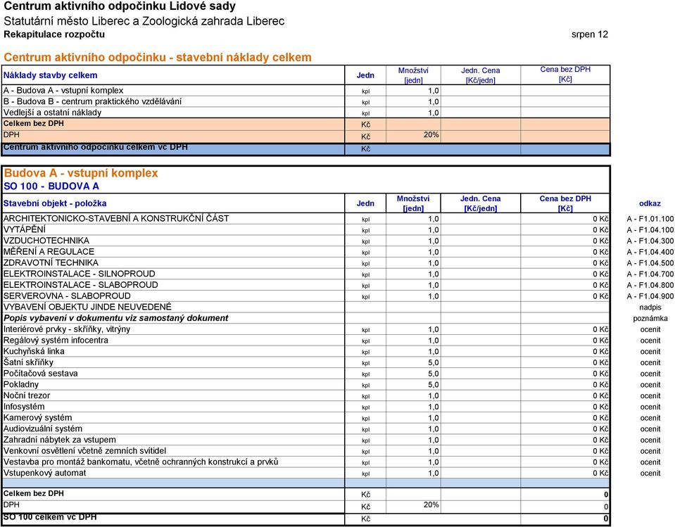Select the 'Počítačová sestava' row

pyautogui.click(x=305, y=374)
